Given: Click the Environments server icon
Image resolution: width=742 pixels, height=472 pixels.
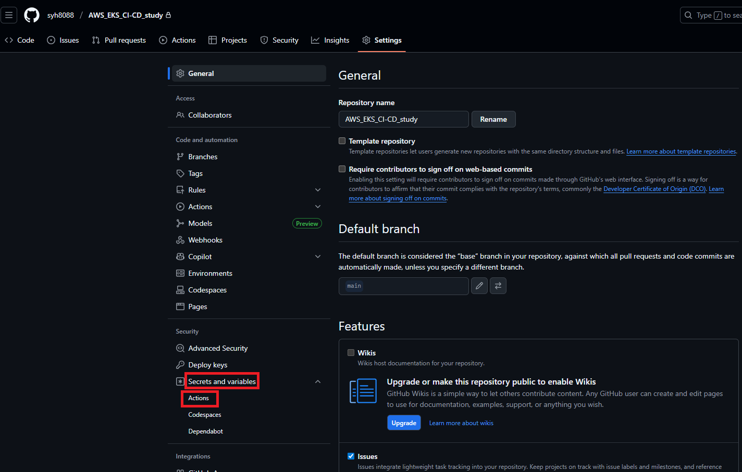Looking at the screenshot, I should (x=180, y=273).
